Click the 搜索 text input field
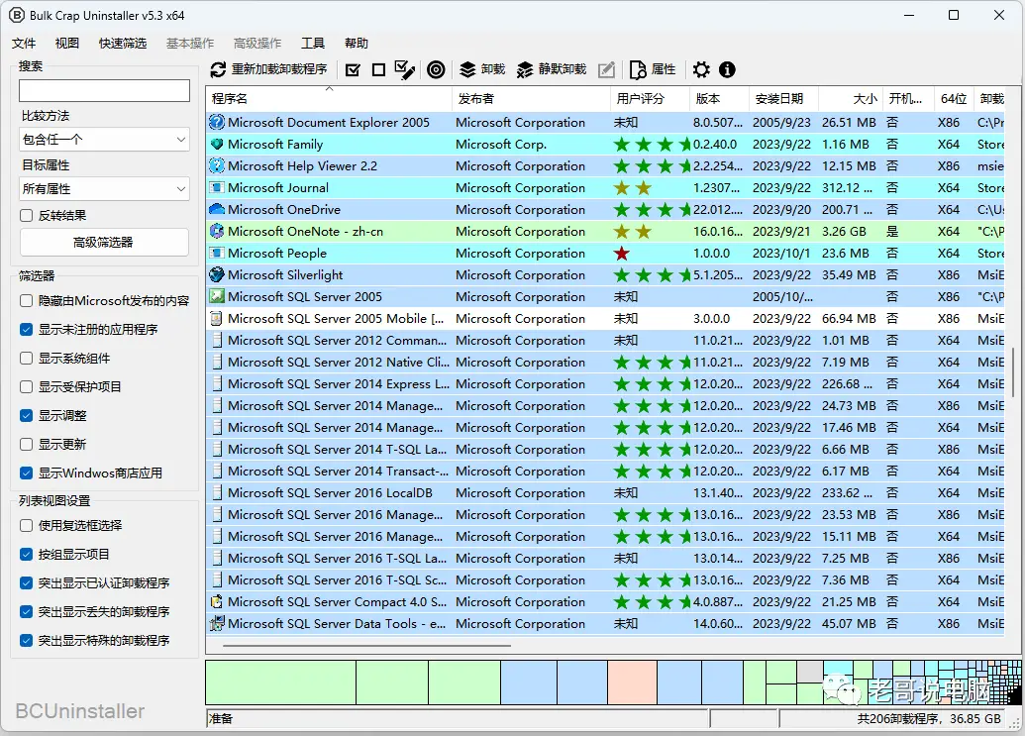This screenshot has height=736, width=1025. click(105, 91)
